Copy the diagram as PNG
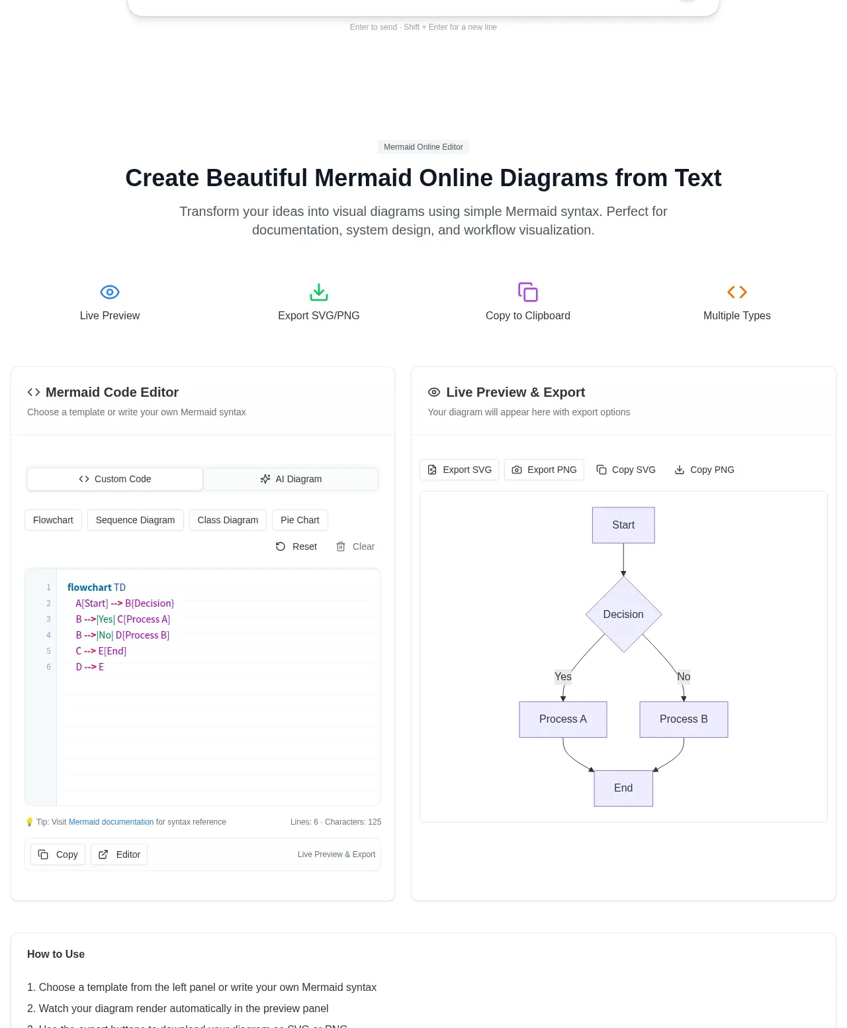 pos(704,470)
